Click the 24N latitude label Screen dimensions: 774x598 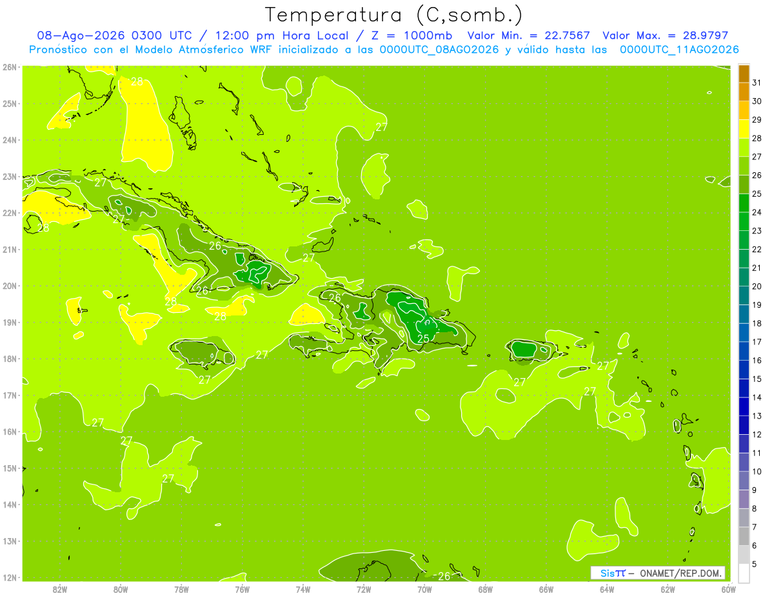coord(10,140)
